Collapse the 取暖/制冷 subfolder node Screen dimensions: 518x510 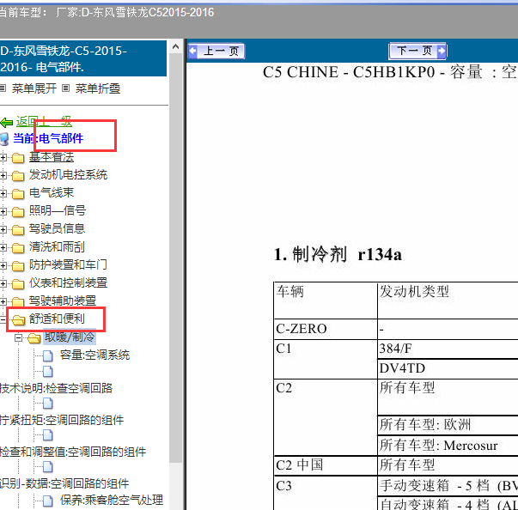coord(19,337)
